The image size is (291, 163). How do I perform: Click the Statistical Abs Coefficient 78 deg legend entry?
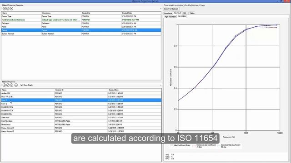coord(204,146)
